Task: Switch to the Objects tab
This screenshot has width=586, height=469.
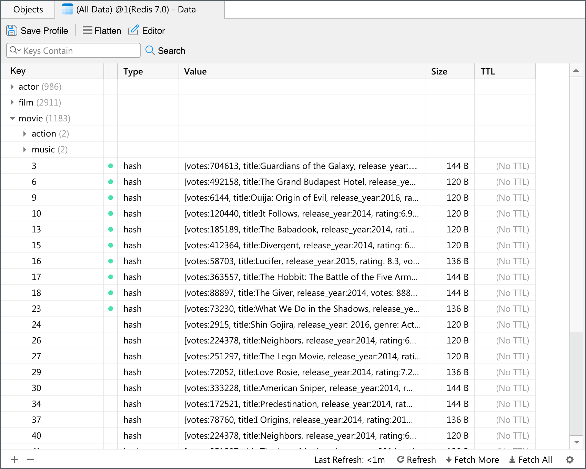Action: [28, 9]
